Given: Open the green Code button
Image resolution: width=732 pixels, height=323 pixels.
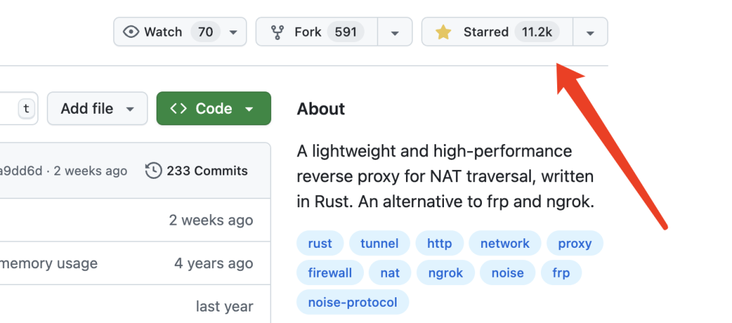Looking at the screenshot, I should point(213,109).
